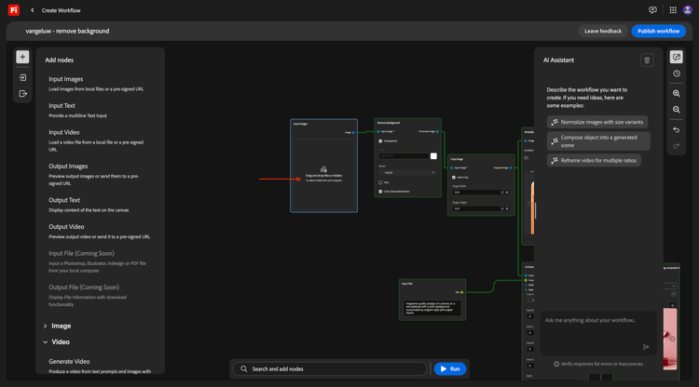Click the Target Width field in Crop Image
699x387 pixels.
point(481,193)
